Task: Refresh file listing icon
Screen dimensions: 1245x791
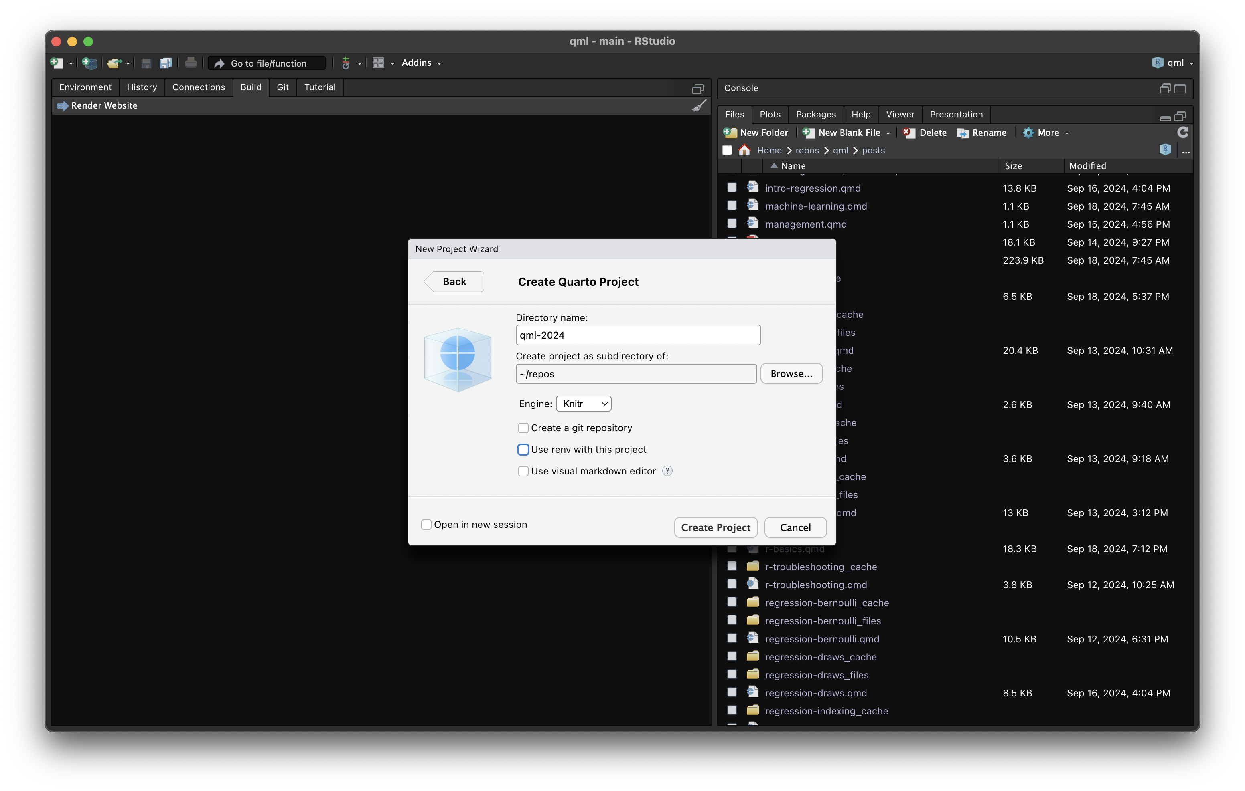Action: 1182,132
